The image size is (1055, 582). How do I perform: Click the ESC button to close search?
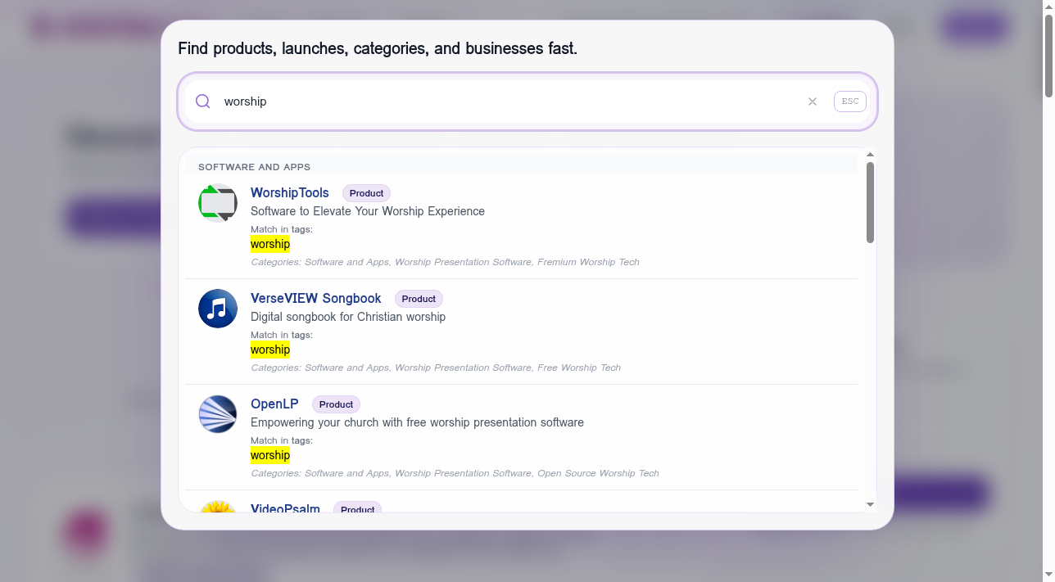[850, 102]
